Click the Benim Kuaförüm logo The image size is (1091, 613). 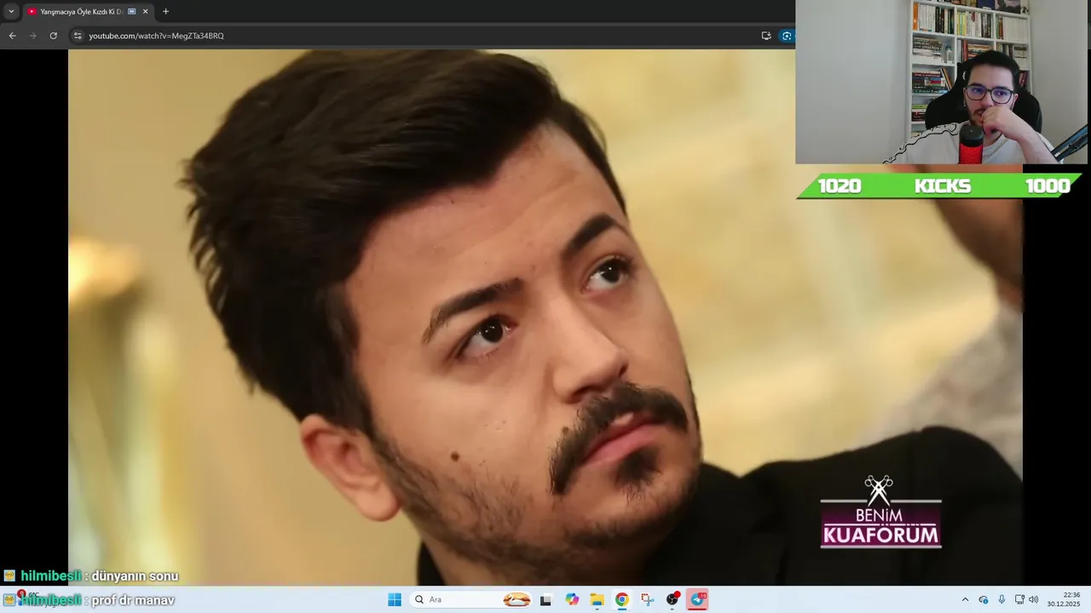pyautogui.click(x=880, y=512)
